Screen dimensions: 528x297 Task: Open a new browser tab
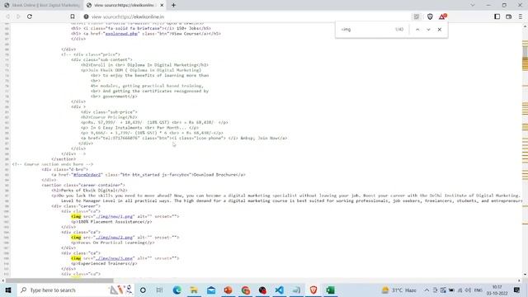point(173,6)
